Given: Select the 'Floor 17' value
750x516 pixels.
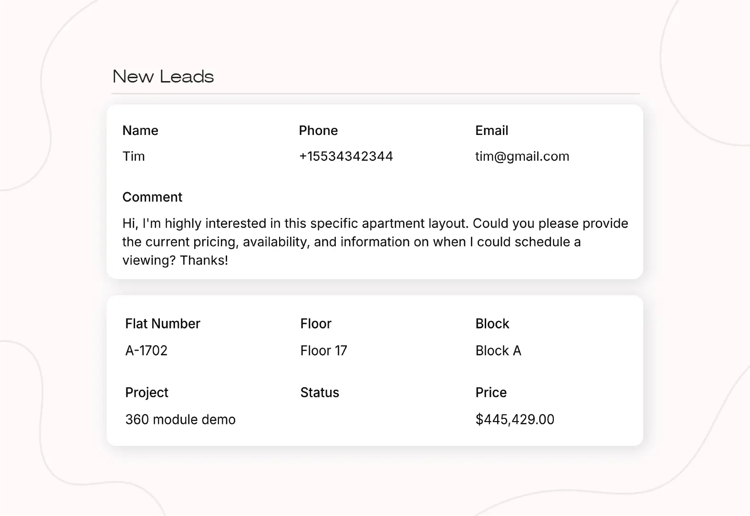Looking at the screenshot, I should tap(323, 351).
